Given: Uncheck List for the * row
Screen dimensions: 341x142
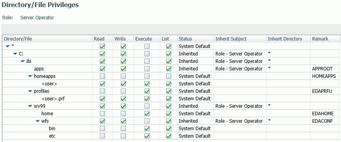Looking at the screenshot, I should 169,46.
